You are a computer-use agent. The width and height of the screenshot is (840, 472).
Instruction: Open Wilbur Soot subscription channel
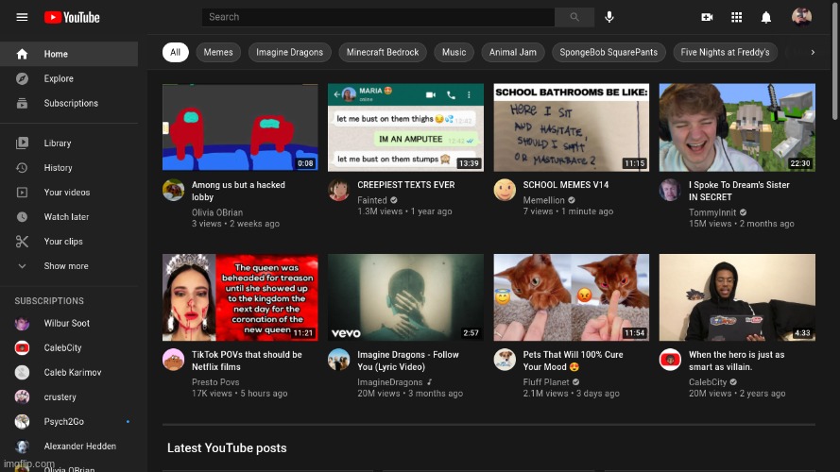pos(69,323)
